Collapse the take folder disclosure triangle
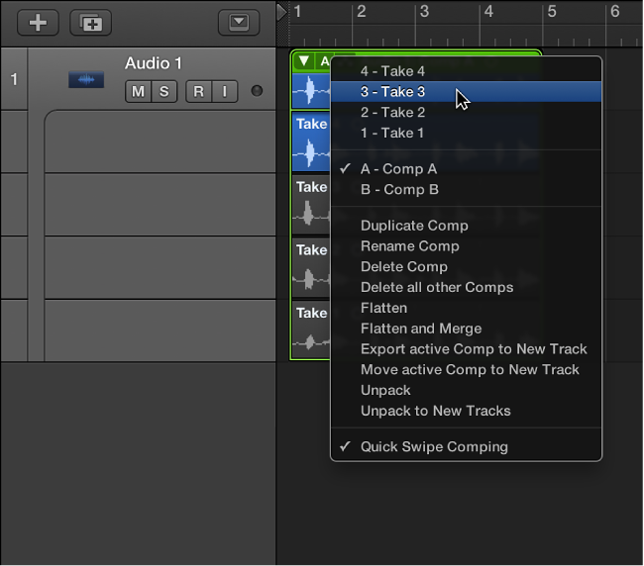Image resolution: width=644 pixels, height=566 pixels. click(303, 61)
